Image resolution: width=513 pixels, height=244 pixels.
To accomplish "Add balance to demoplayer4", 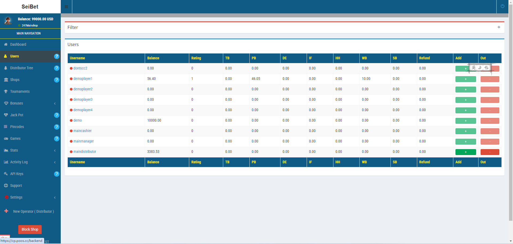I will [466, 110].
